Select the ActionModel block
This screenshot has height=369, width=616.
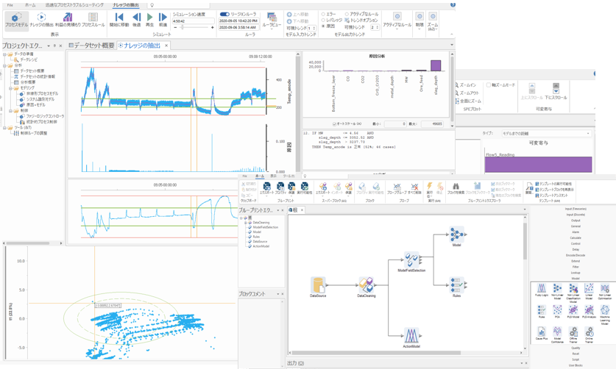pos(411,337)
